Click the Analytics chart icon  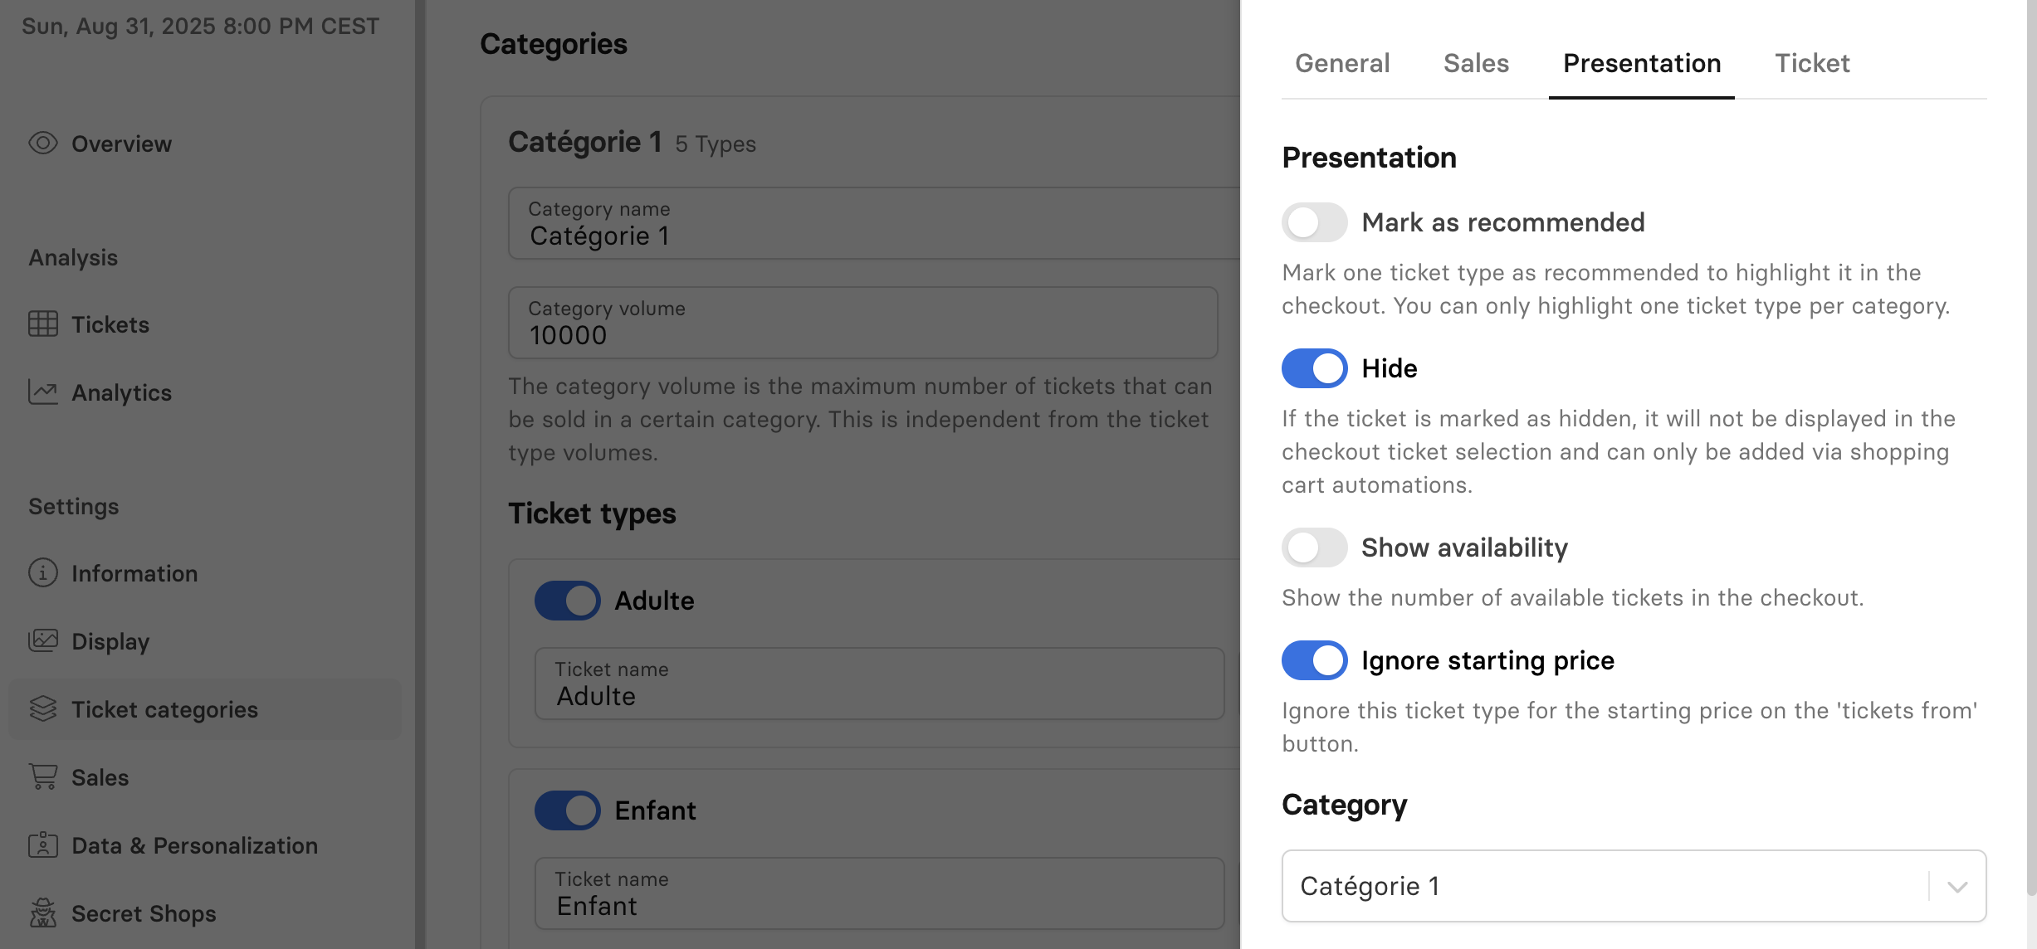[x=43, y=392]
